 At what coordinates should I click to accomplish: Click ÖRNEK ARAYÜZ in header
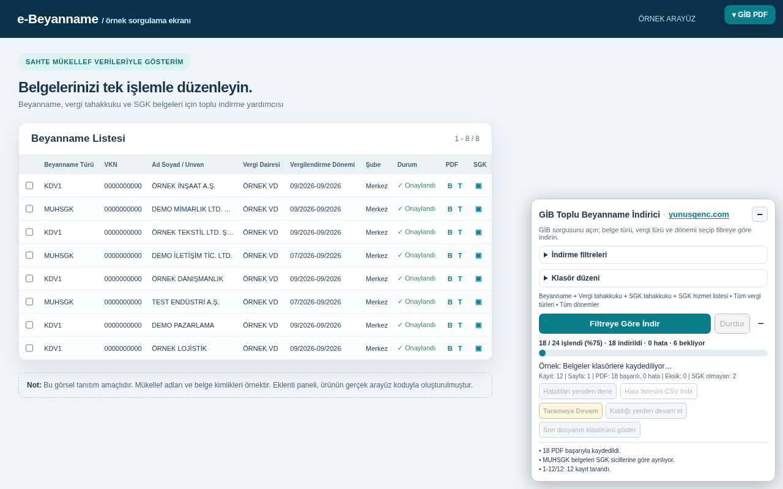[667, 19]
